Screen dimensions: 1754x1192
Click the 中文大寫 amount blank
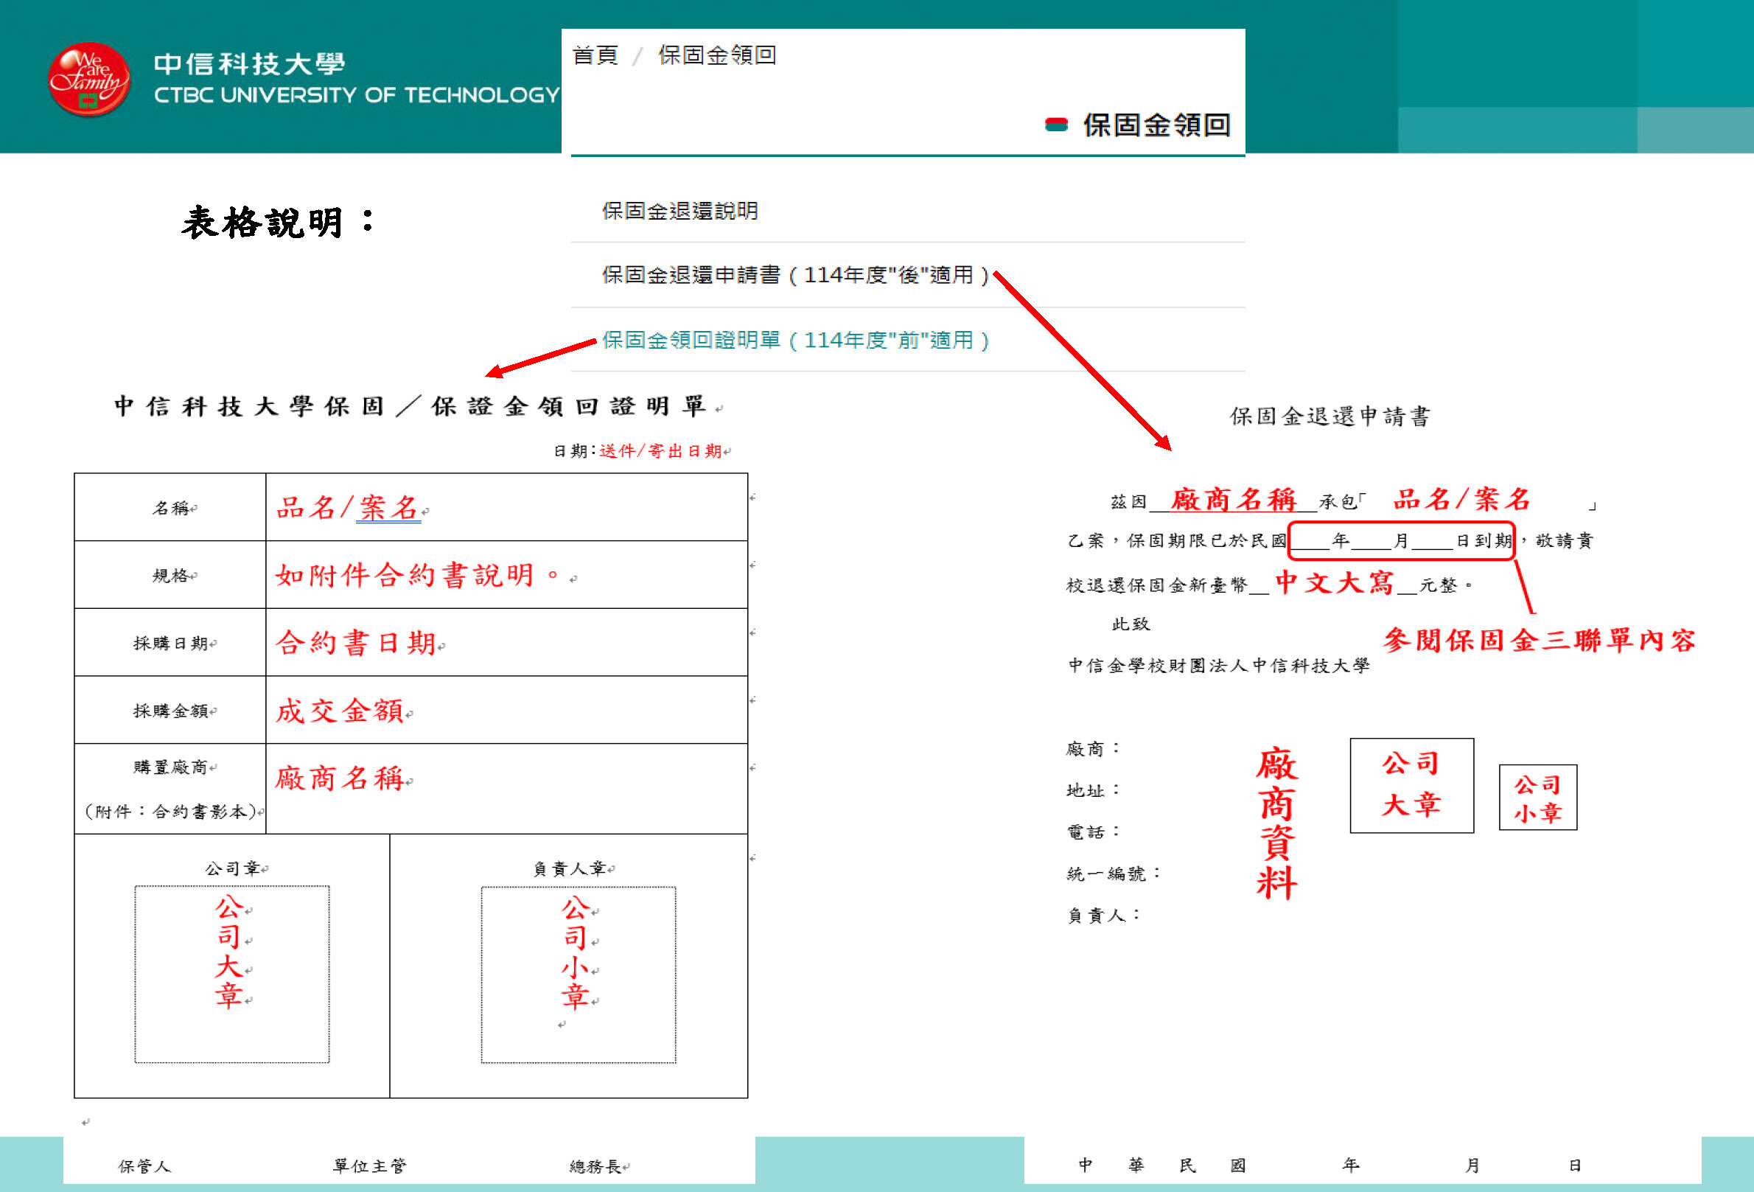(1335, 584)
